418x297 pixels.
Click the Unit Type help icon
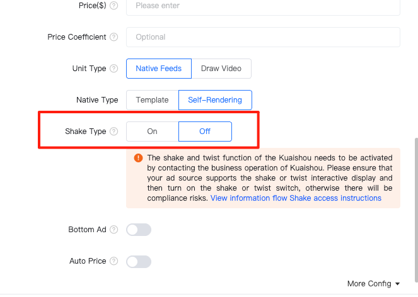click(114, 69)
